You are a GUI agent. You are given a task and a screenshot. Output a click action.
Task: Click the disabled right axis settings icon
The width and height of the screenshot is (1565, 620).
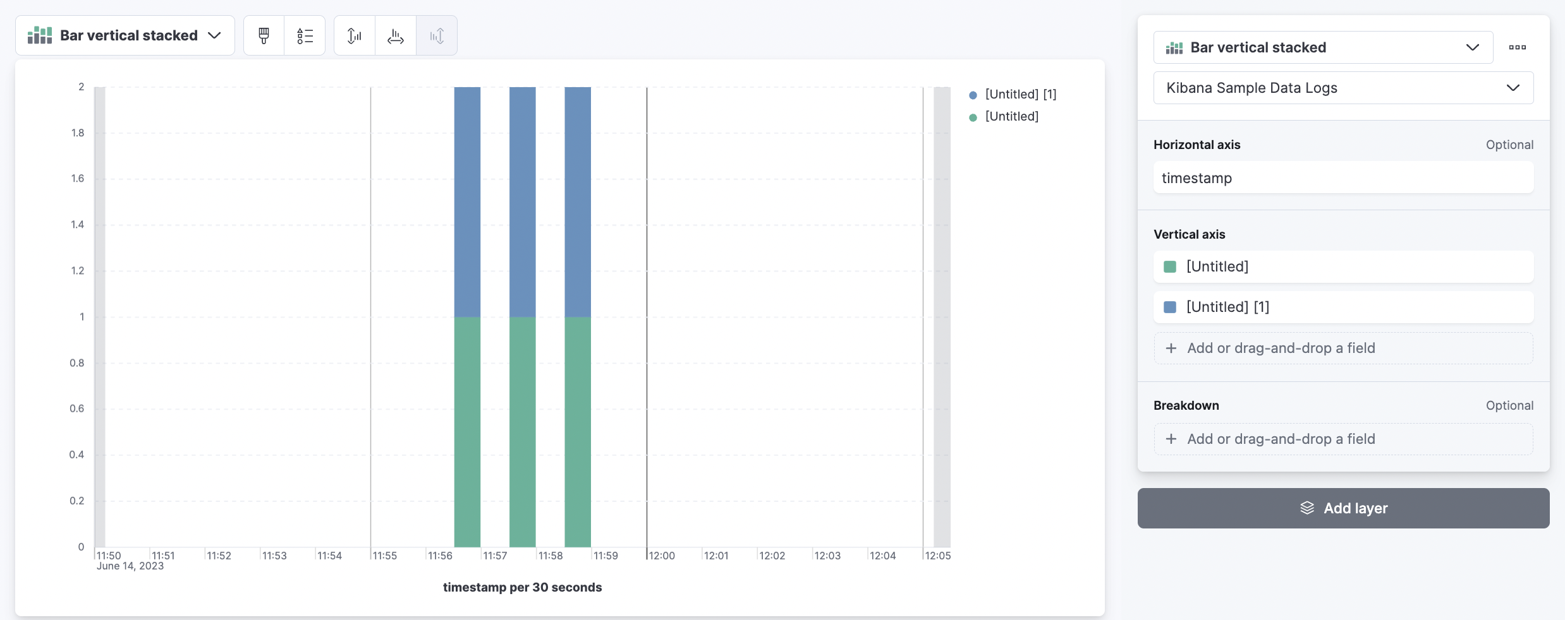click(437, 35)
